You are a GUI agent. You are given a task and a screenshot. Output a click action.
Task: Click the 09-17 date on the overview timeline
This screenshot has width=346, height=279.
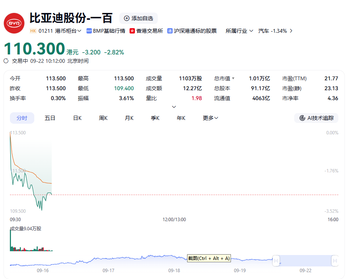coord(108,270)
